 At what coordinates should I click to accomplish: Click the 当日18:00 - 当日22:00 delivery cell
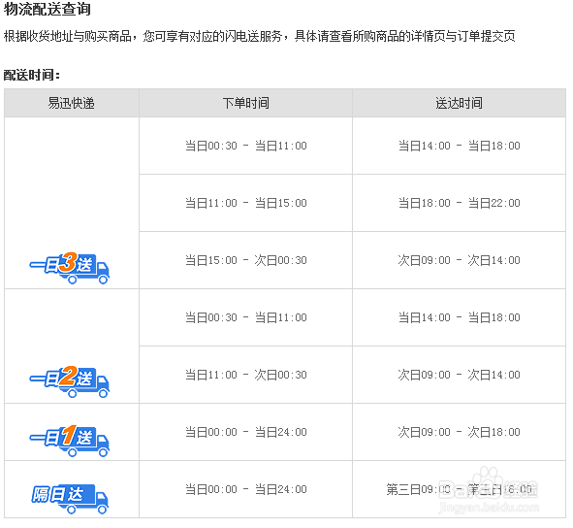[459, 203]
